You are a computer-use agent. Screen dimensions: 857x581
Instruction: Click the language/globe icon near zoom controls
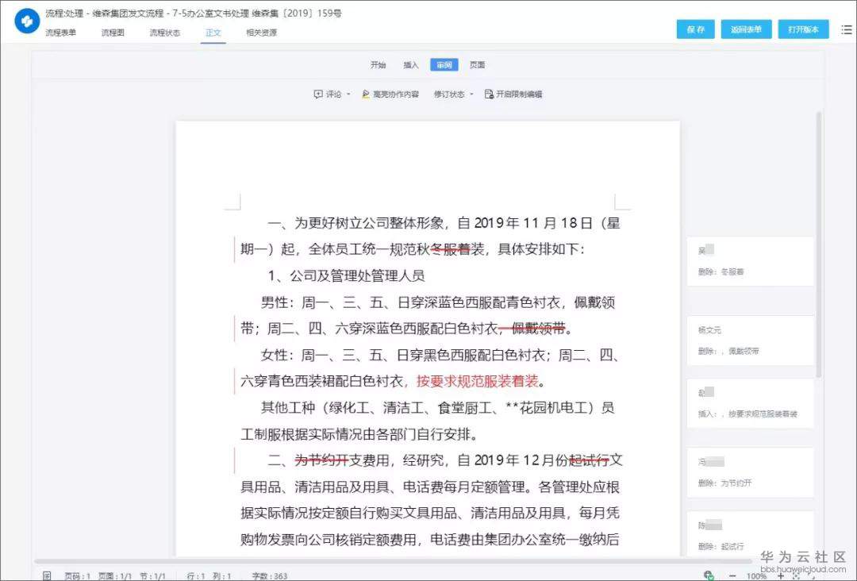pos(709,574)
